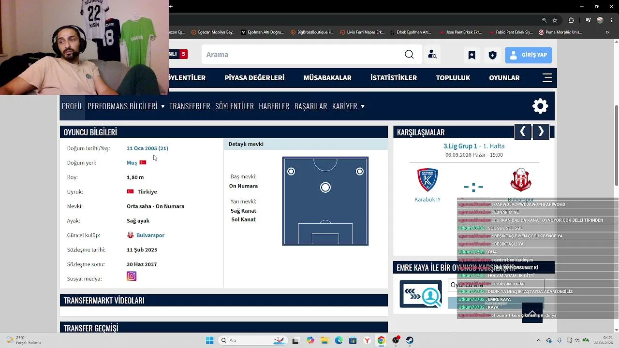Open Steam from the taskbar
The image size is (619, 348).
[410, 340]
